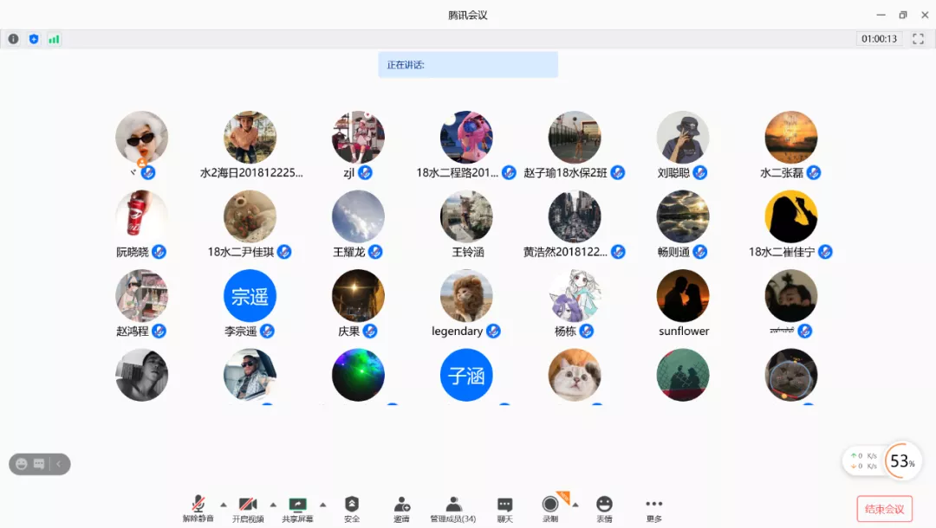Click the blue security shield icon

(34, 39)
